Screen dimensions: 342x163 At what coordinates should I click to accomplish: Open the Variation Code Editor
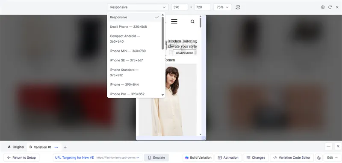(292, 157)
